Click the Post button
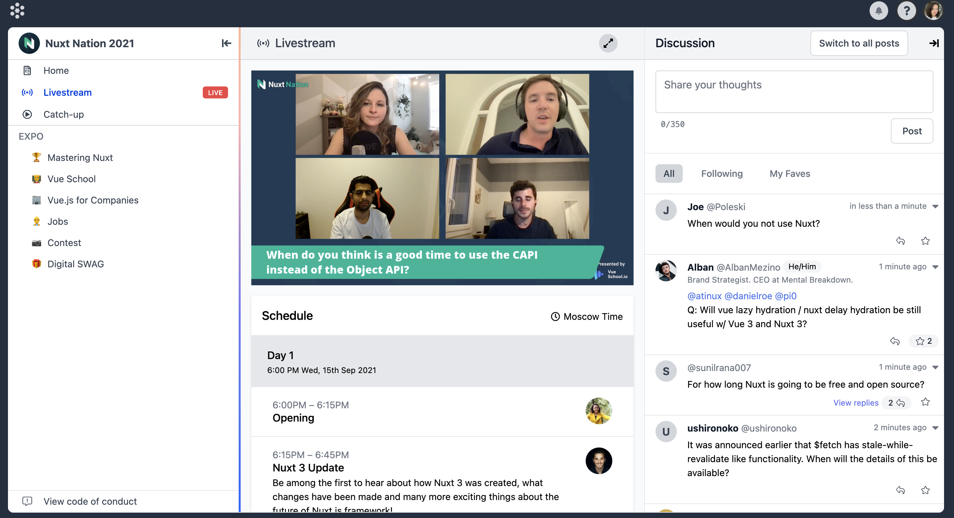Screen dimensions: 954x518 [x=911, y=131]
